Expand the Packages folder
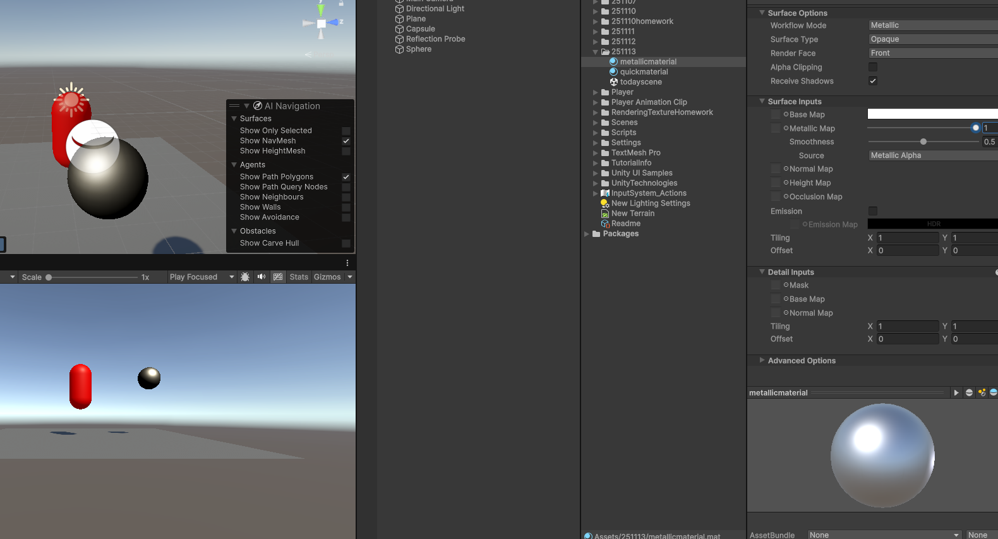Image resolution: width=998 pixels, height=539 pixels. coord(587,234)
